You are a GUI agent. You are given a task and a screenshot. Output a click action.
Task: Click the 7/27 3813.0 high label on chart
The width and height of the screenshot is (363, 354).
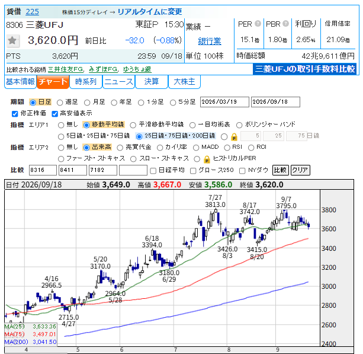(215, 201)
